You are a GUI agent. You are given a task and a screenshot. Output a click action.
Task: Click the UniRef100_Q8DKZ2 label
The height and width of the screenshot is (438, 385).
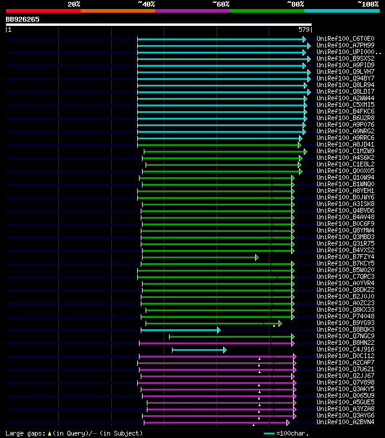point(345,290)
